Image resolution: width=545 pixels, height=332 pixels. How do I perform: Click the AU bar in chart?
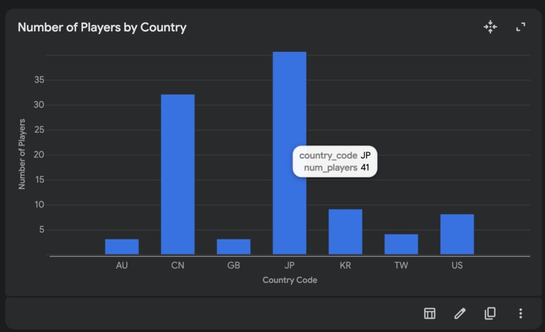[122, 247]
